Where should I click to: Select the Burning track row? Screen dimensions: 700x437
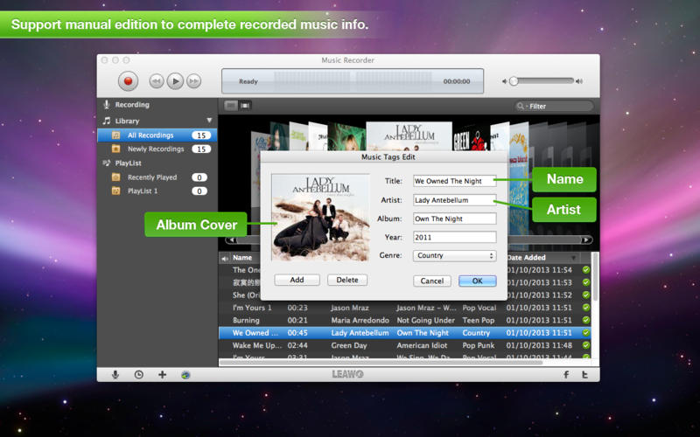(x=405, y=320)
